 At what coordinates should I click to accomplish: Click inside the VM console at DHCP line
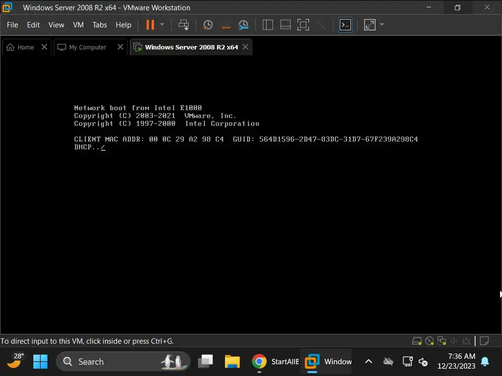[90, 147]
